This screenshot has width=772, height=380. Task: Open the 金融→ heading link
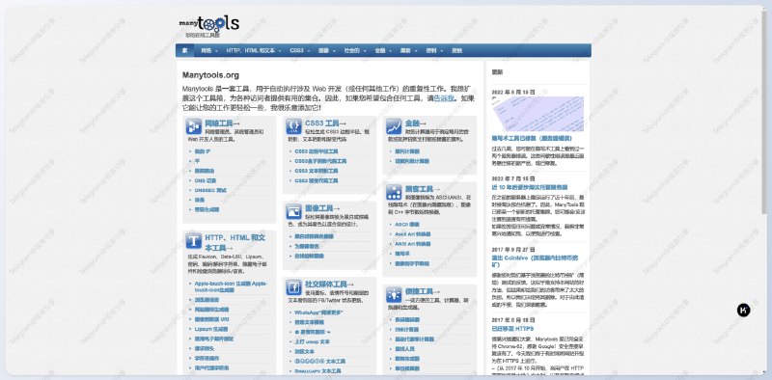tap(416, 123)
